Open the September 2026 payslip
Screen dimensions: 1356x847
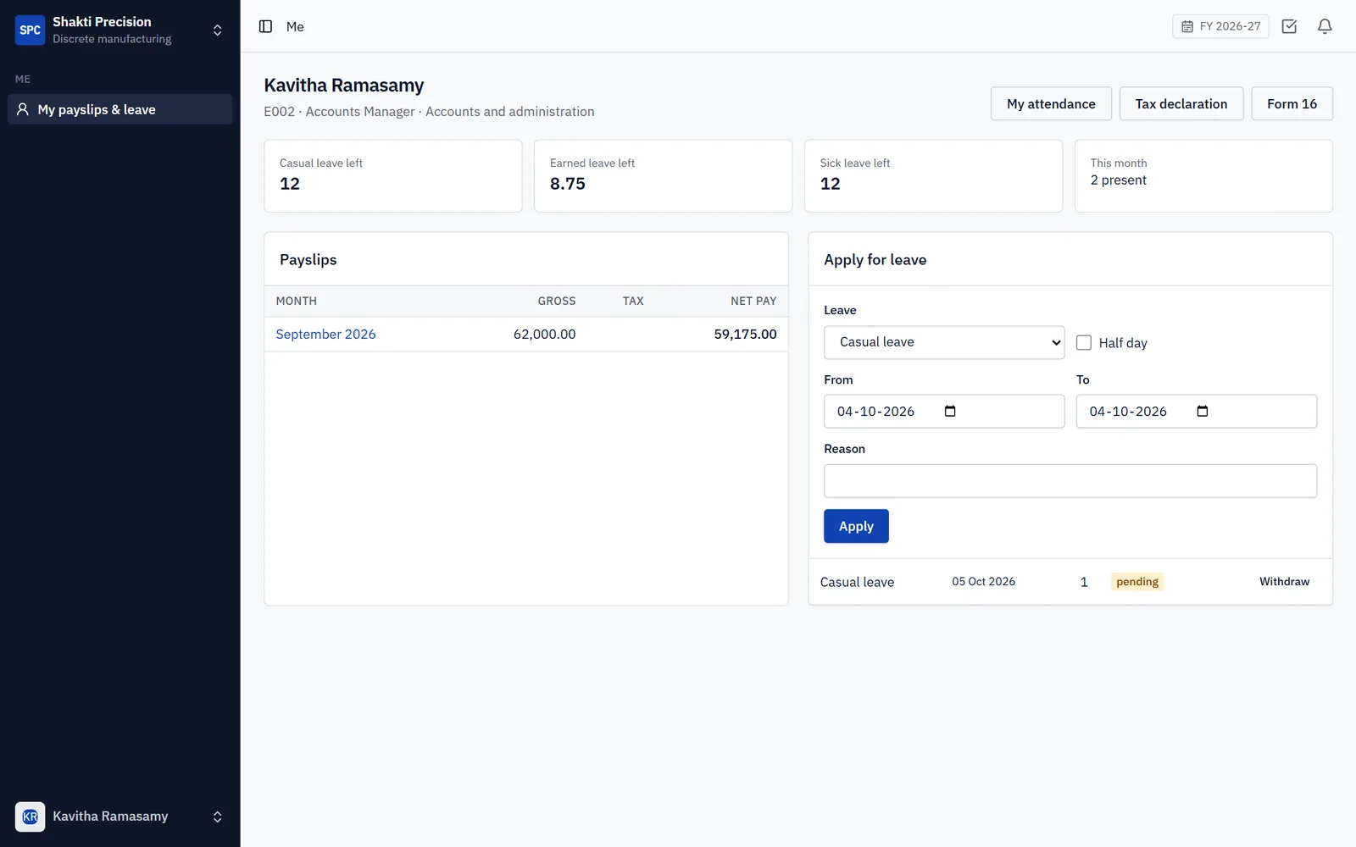tap(325, 334)
